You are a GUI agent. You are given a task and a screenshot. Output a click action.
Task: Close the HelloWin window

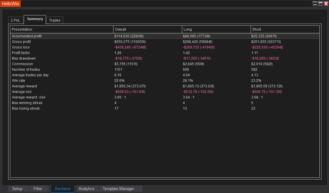click(x=326, y=4)
